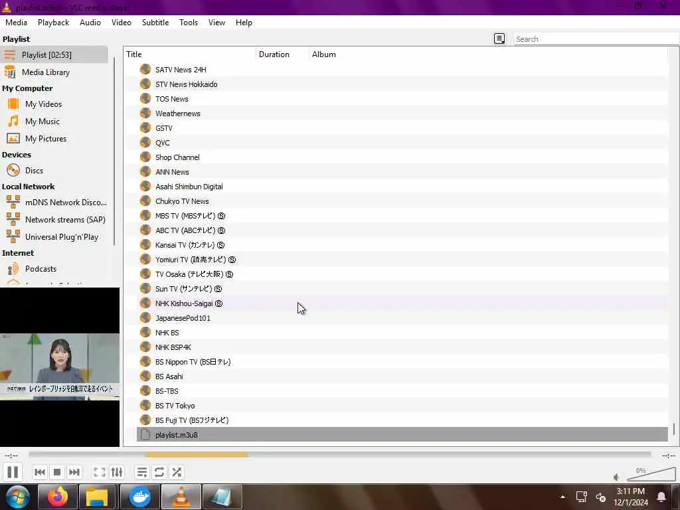Change playlist view mode icon near Search
Viewport: 680px width, 510px height.
pos(499,39)
